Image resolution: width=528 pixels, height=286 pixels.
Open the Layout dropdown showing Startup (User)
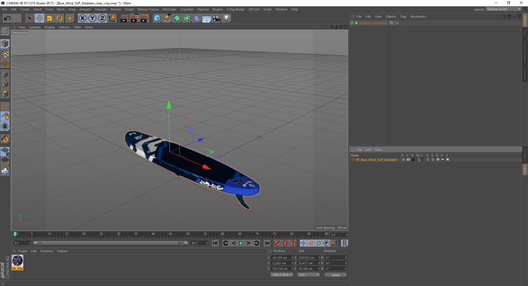pos(504,9)
